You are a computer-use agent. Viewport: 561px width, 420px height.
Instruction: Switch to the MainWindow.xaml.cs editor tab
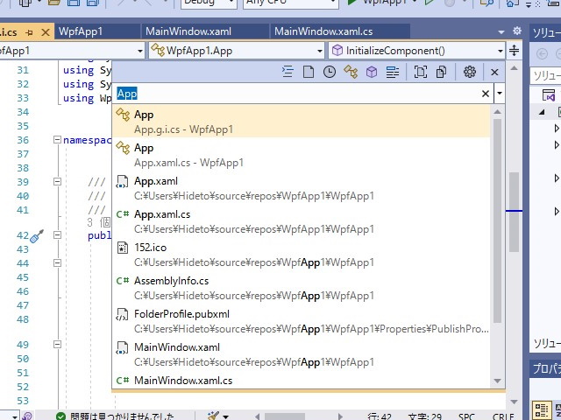340,31
